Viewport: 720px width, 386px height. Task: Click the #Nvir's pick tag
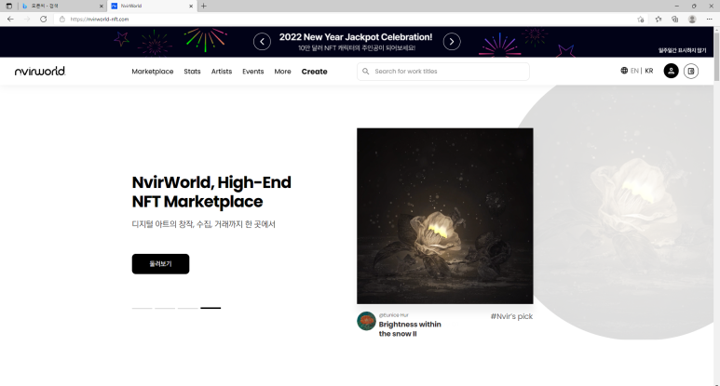pyautogui.click(x=511, y=316)
